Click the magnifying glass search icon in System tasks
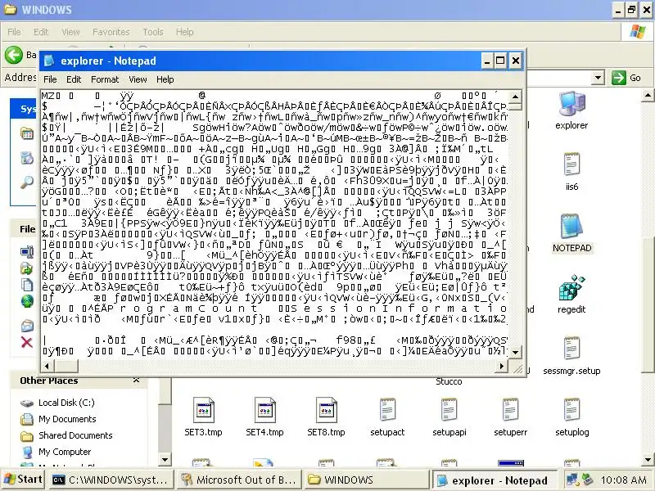 pyautogui.click(x=27, y=182)
